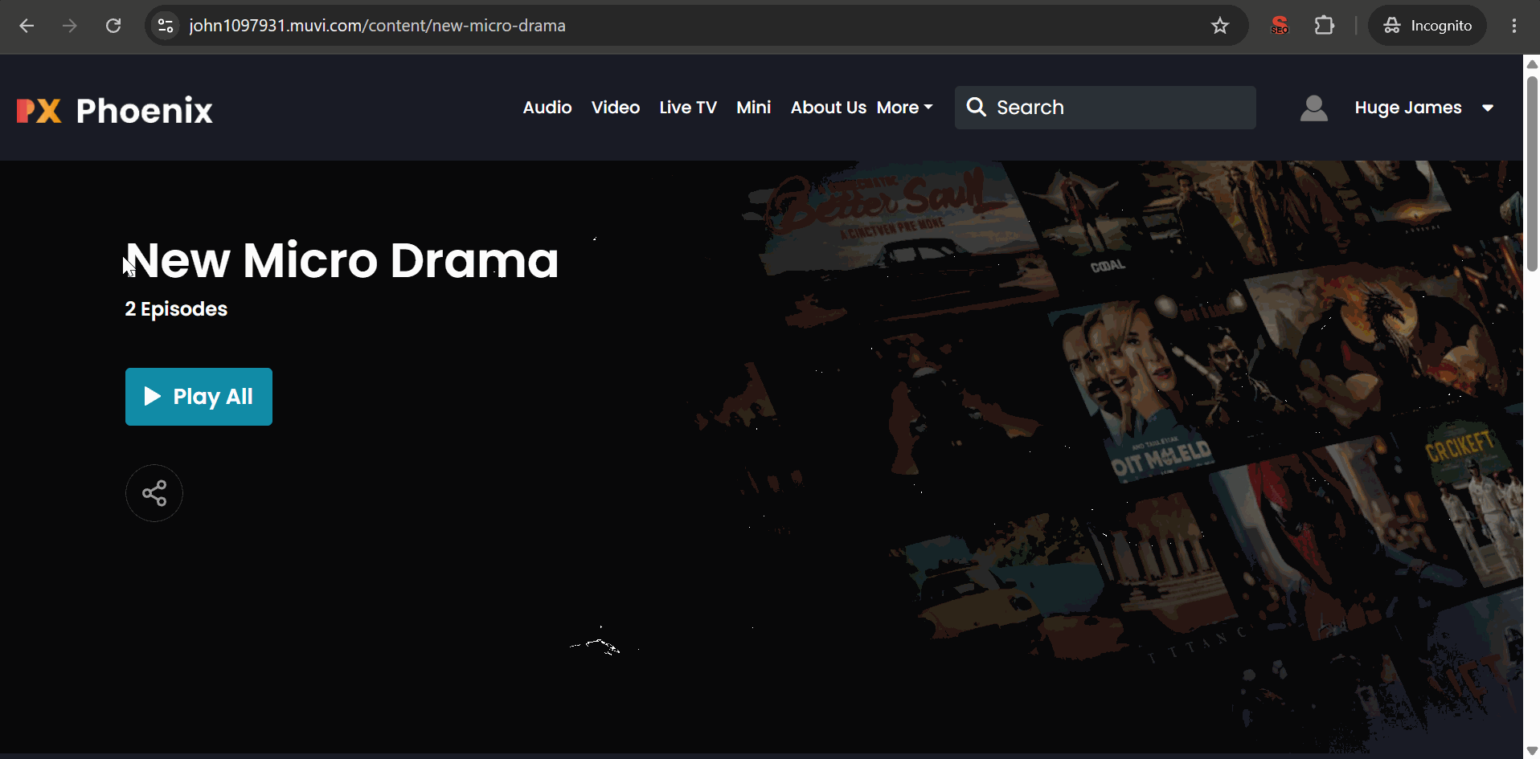Click the address bar URL

click(x=377, y=26)
